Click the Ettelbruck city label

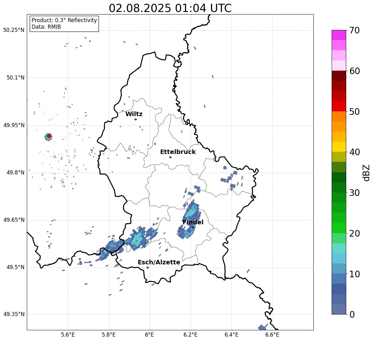click(x=178, y=152)
